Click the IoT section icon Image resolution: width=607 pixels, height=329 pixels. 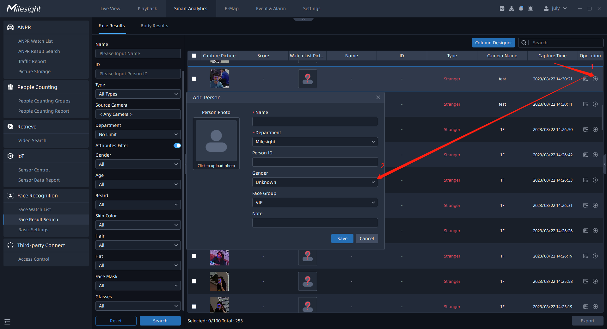10,156
